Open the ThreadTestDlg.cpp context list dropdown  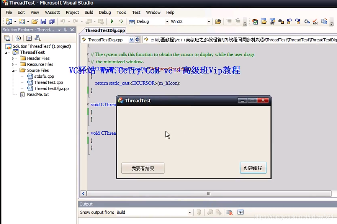pos(131,39)
